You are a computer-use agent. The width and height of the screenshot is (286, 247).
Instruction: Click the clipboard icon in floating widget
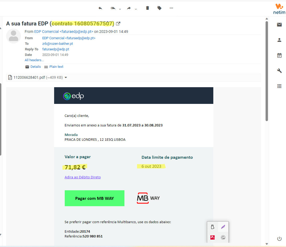[x=213, y=227]
